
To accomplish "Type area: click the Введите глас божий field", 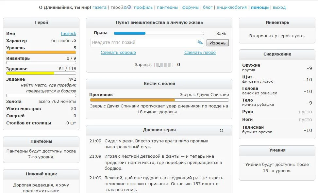I will tap(144, 42).
